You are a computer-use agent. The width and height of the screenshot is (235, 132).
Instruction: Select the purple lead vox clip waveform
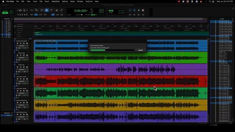[x=121, y=69]
